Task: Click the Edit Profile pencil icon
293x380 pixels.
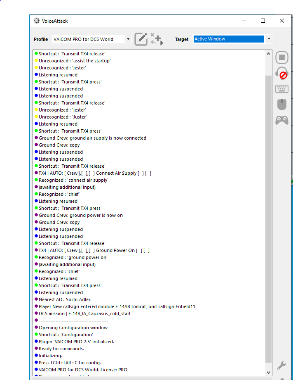Action: point(141,39)
